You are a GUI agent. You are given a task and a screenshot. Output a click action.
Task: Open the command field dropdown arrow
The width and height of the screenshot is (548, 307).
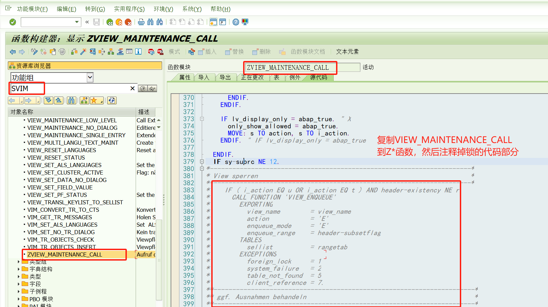tap(77, 22)
